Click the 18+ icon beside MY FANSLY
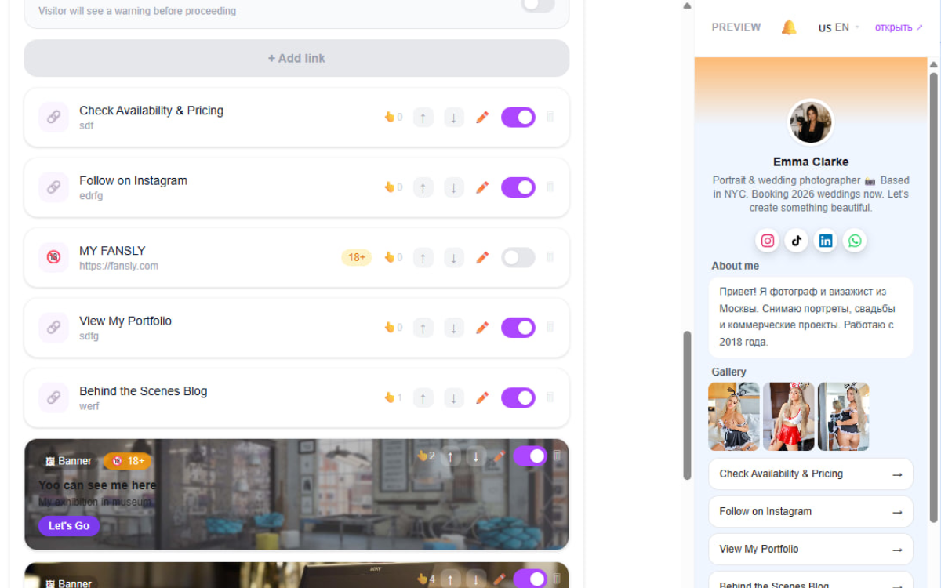941x588 pixels. coord(53,257)
